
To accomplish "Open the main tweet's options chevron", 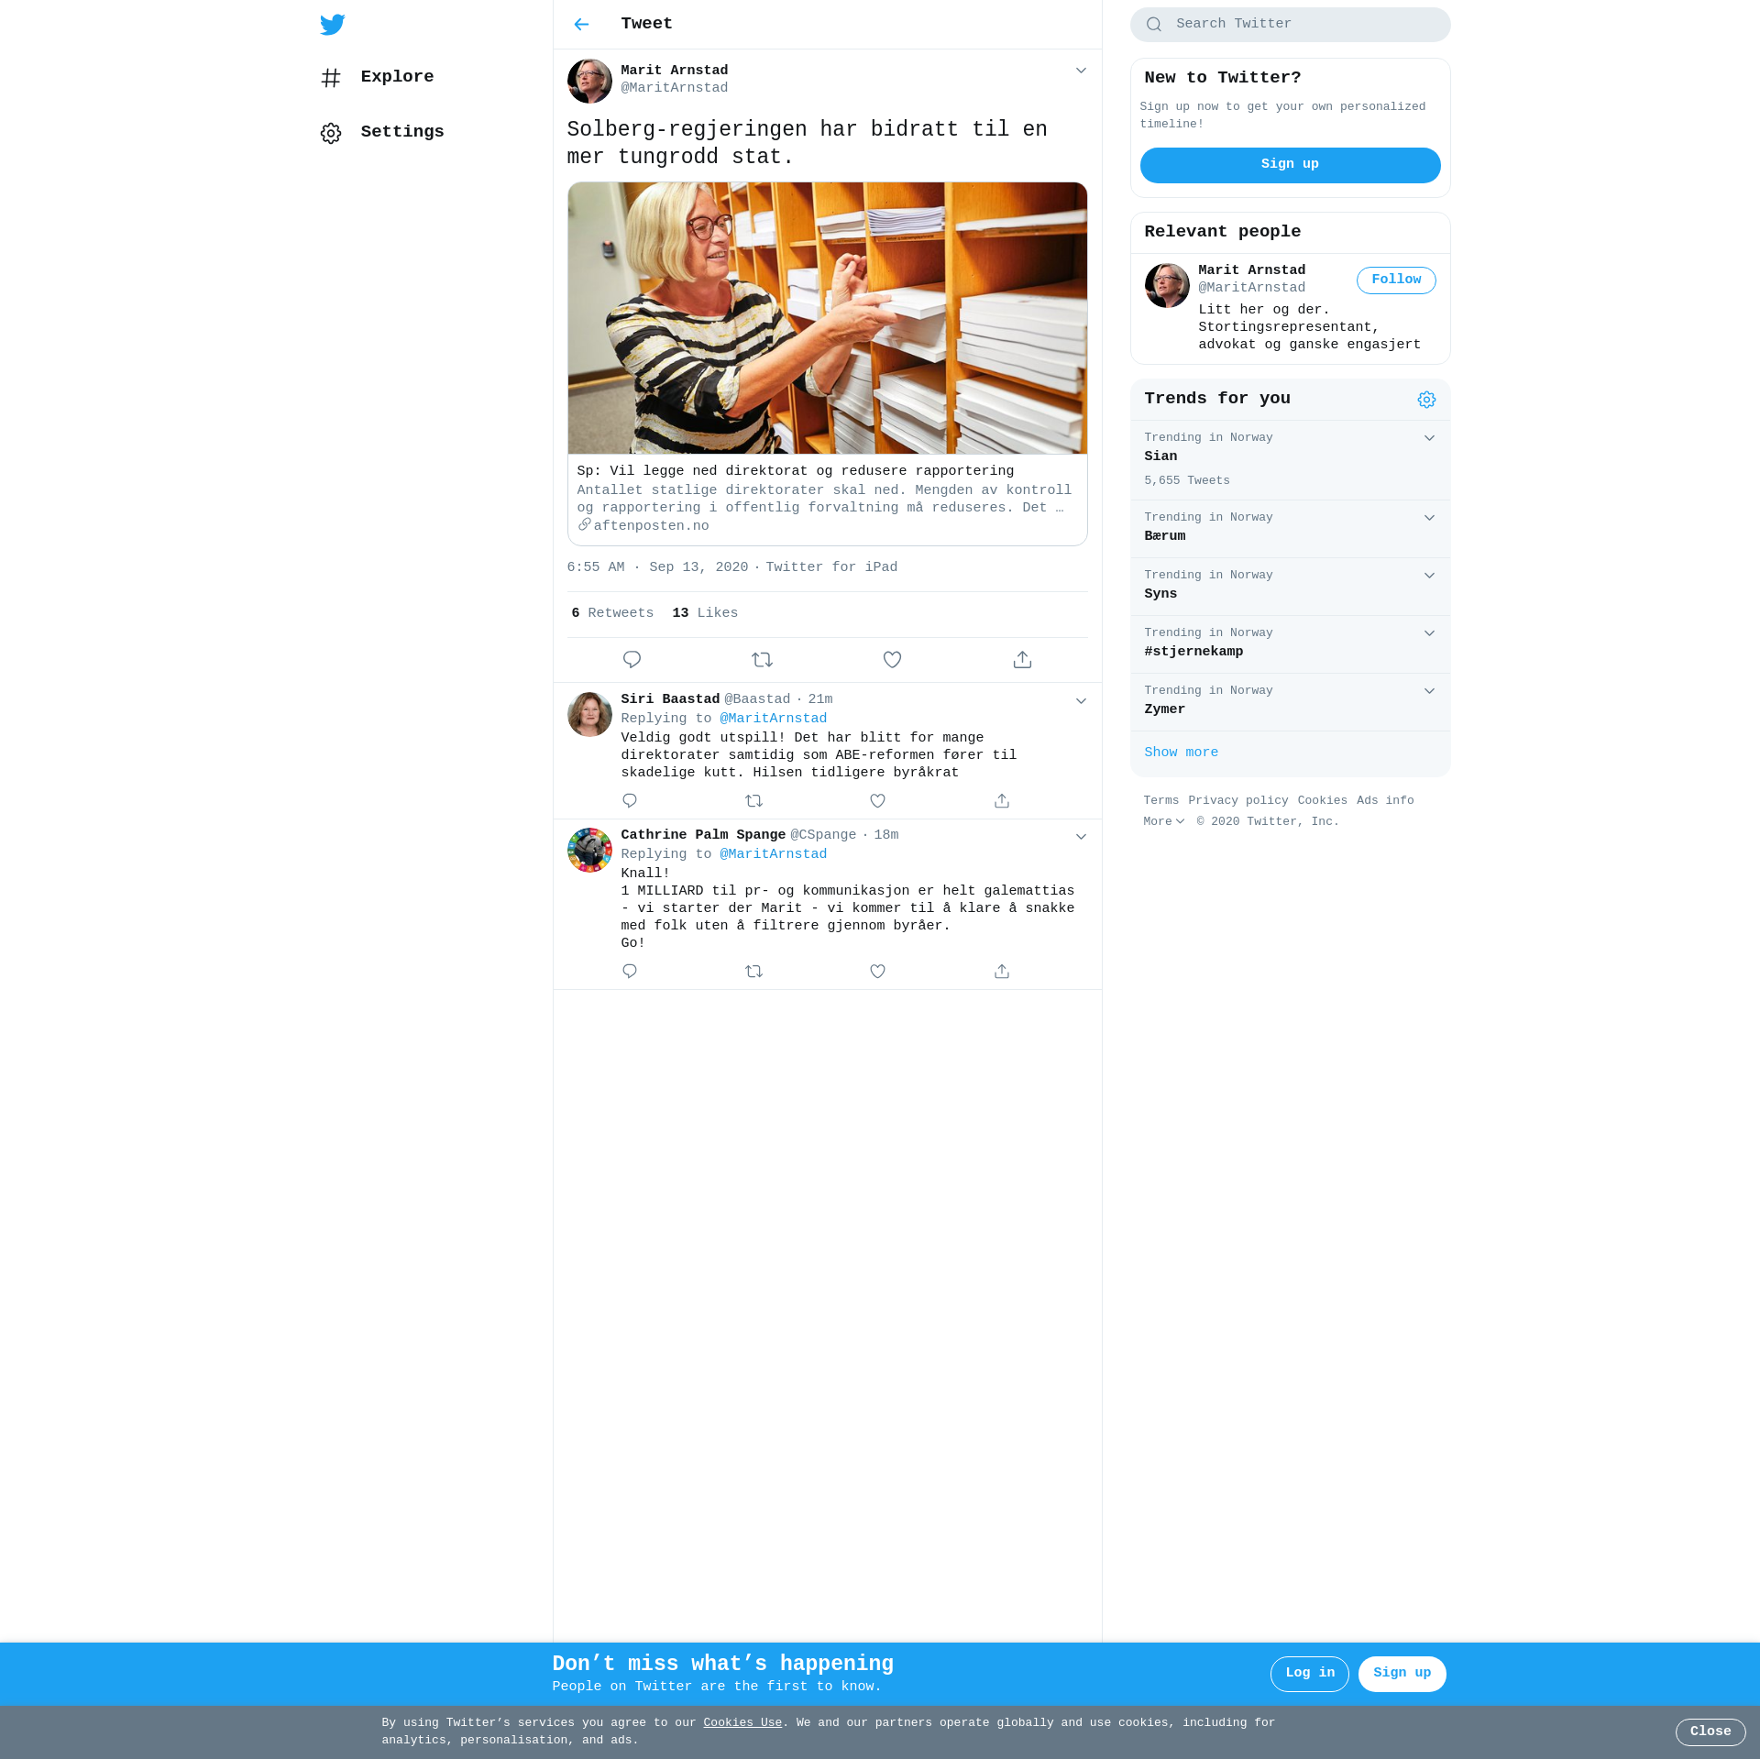I will (x=1081, y=71).
